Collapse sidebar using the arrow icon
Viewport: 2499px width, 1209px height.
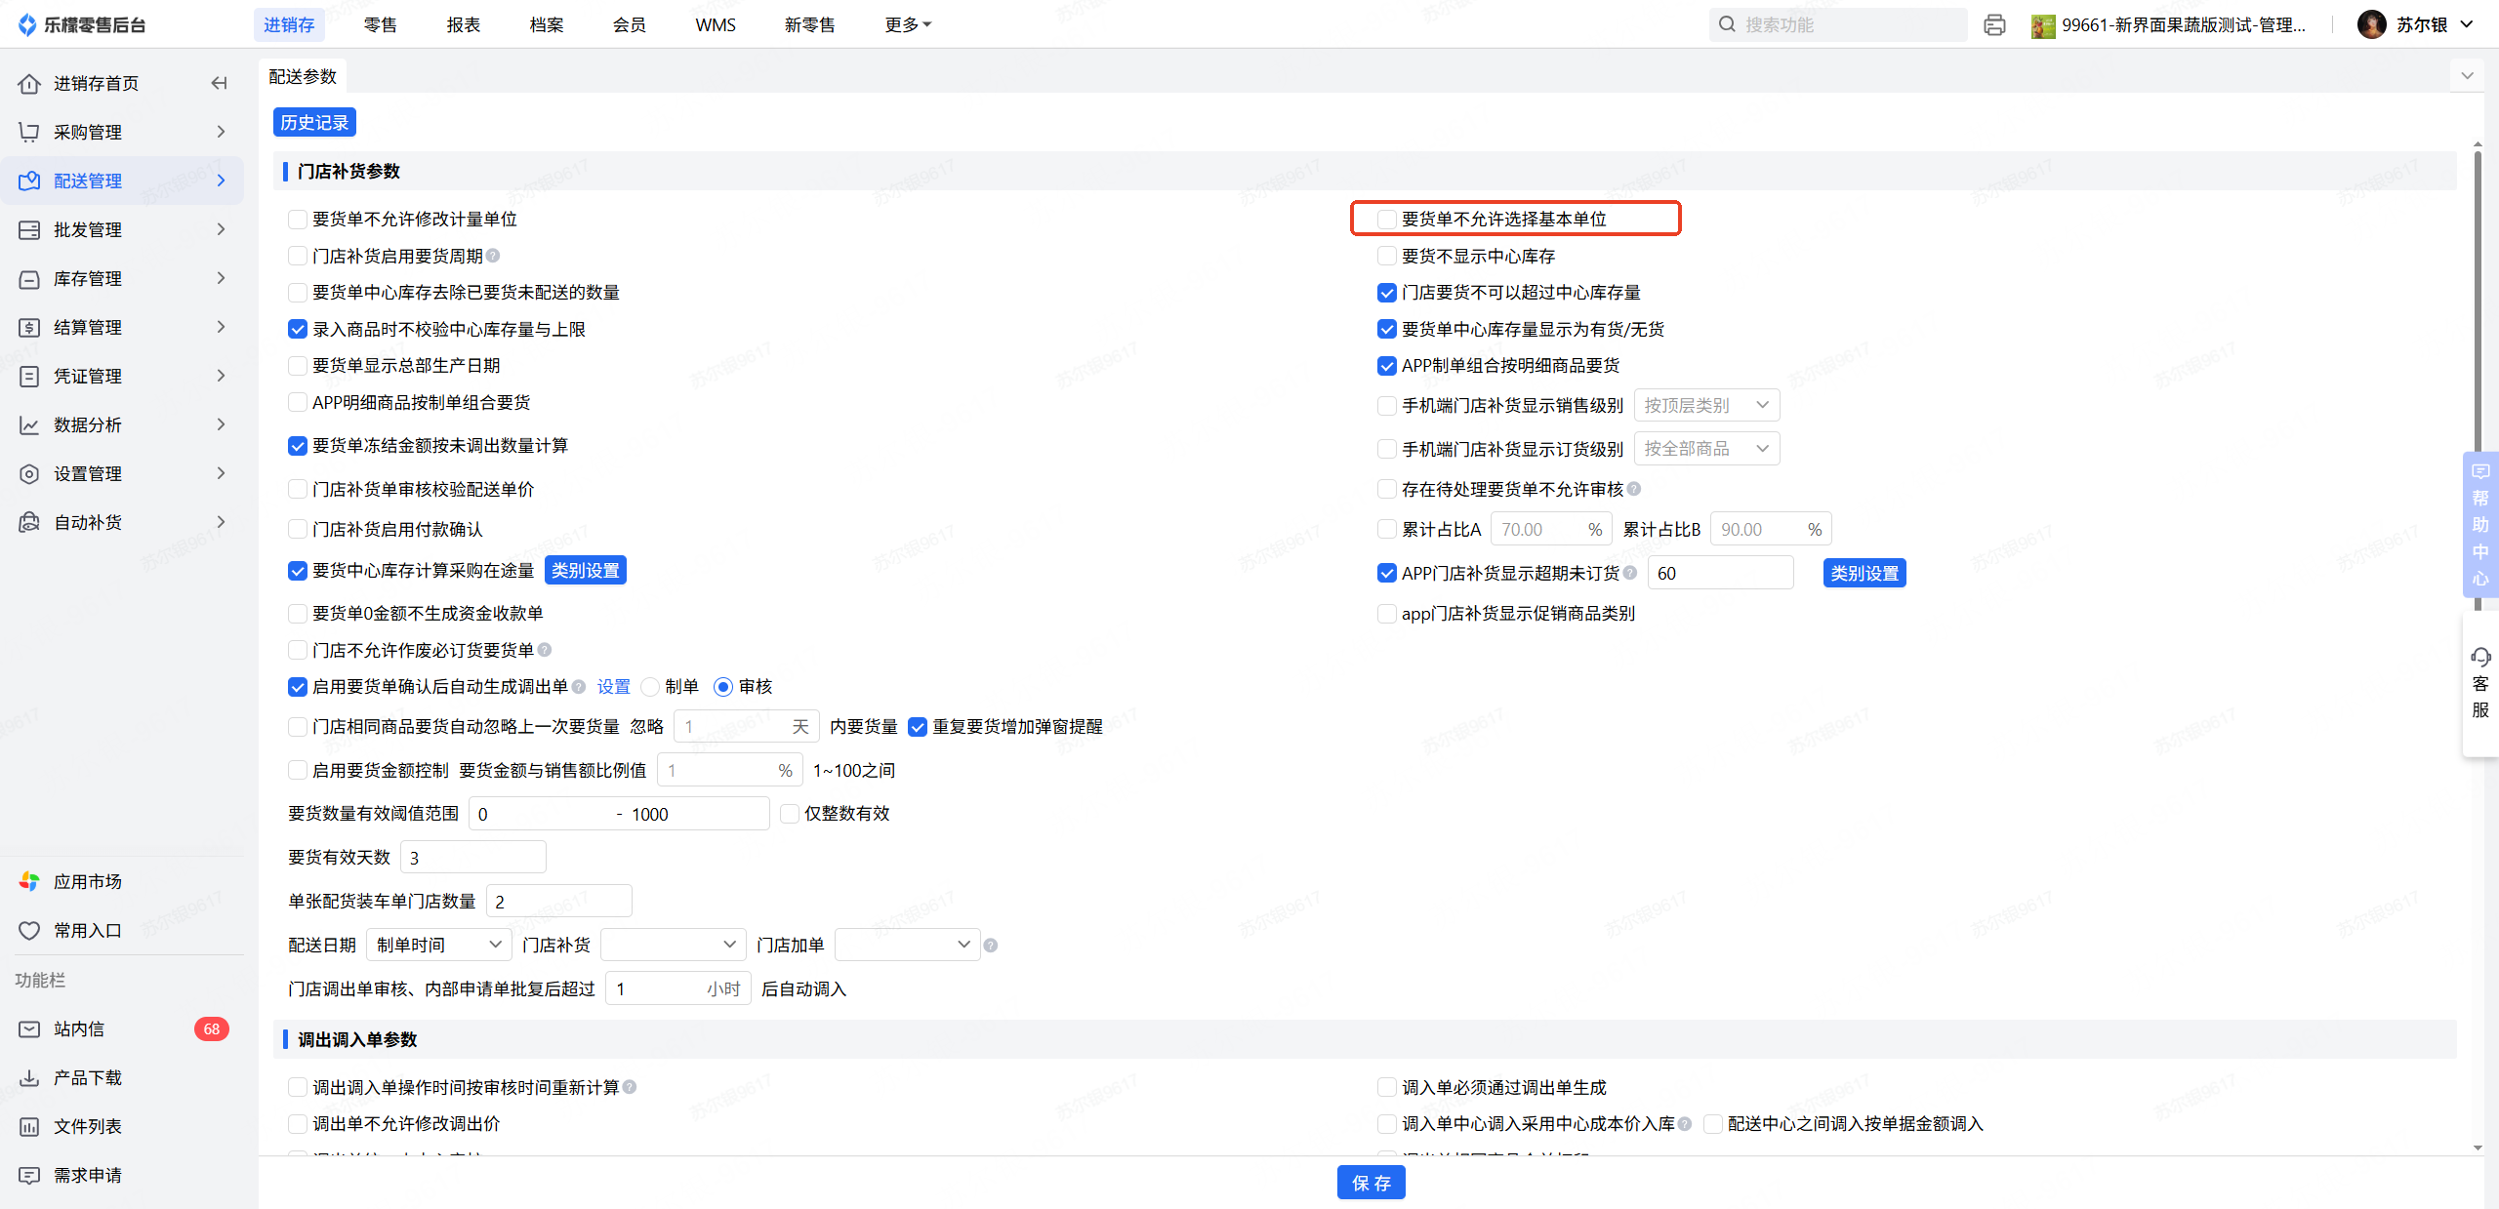(x=220, y=83)
